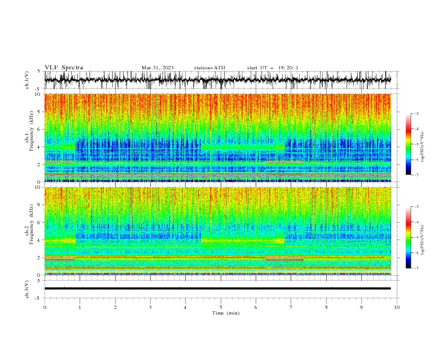This screenshot has width=447, height=345.
Task: Click the "8" kHz tick on ch.1 frequency axis
Action: pos(40,112)
